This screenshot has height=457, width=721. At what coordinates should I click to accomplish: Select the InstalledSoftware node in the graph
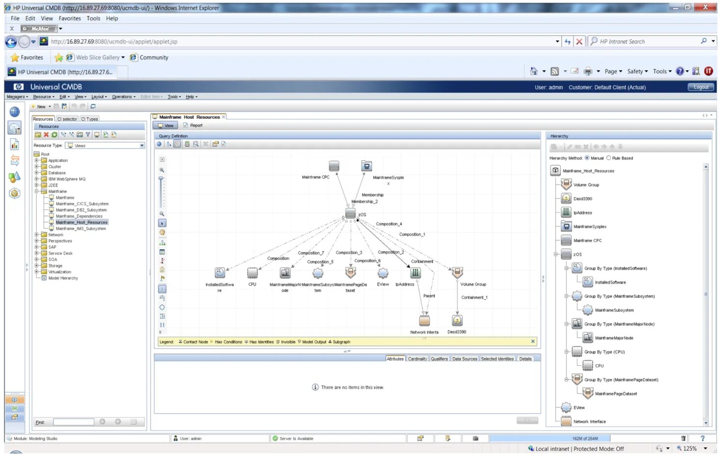[x=220, y=273]
